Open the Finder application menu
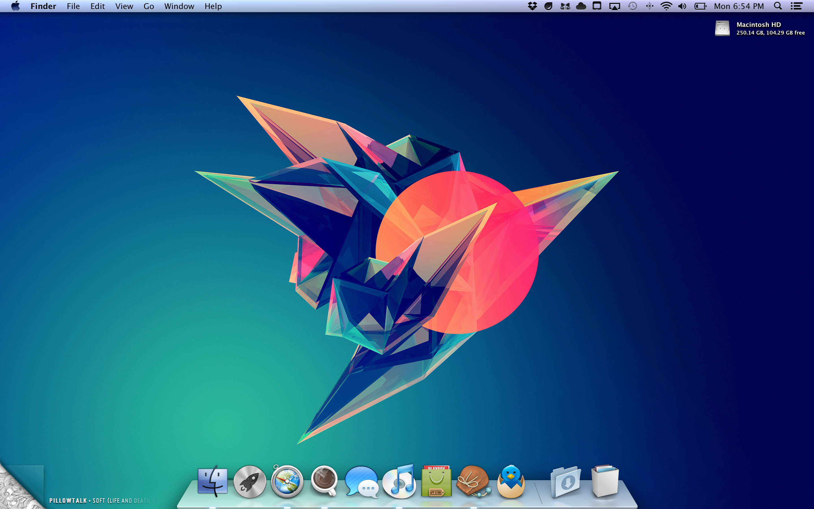 [43, 6]
